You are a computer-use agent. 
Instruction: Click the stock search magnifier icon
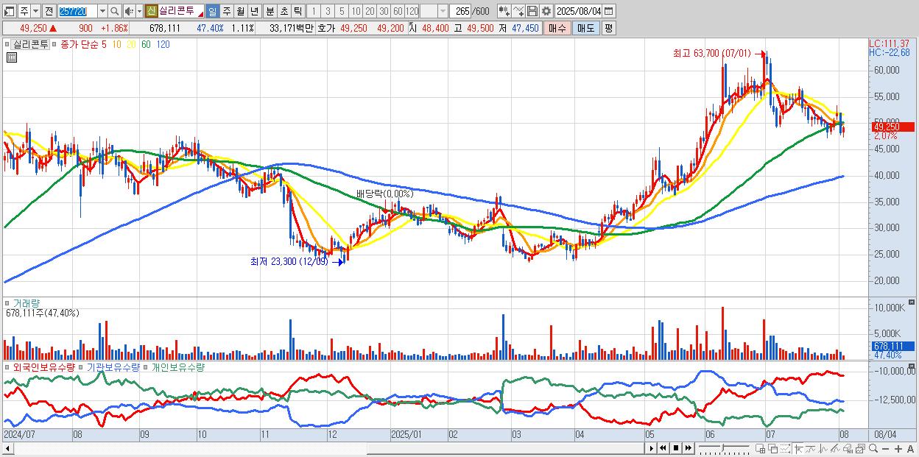pyautogui.click(x=114, y=11)
